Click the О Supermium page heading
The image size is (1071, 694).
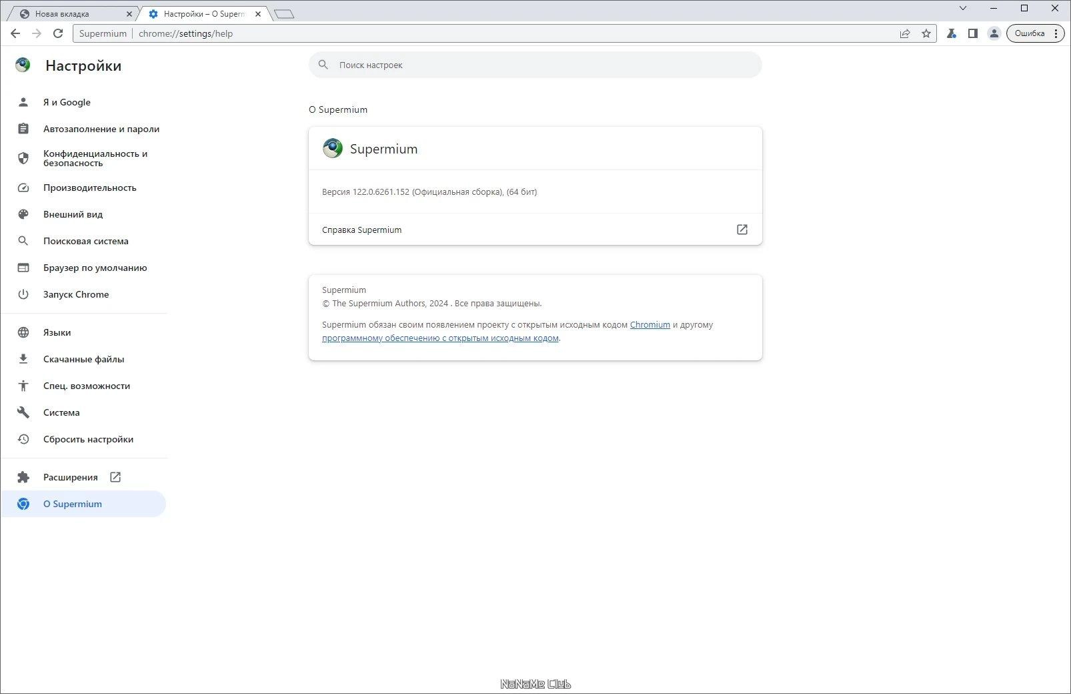pos(338,109)
